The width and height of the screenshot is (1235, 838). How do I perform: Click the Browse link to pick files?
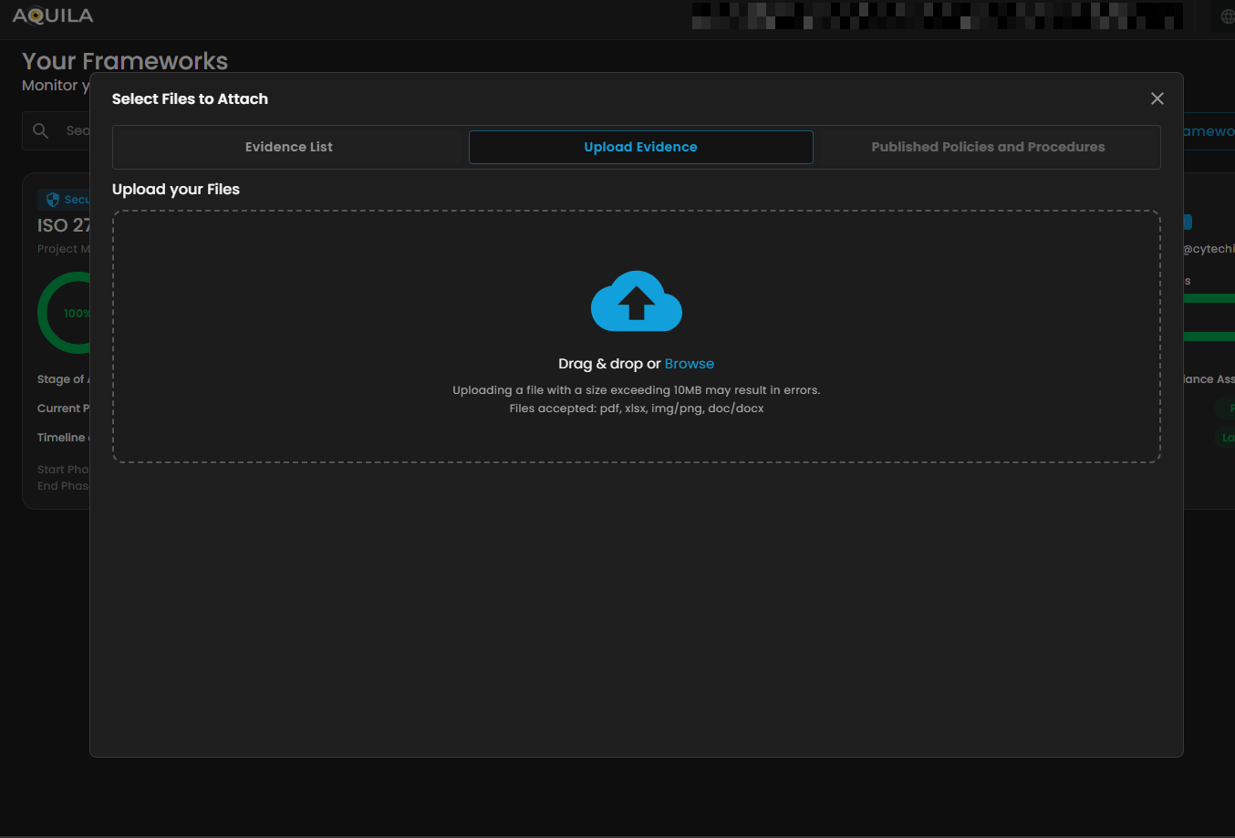coord(689,364)
